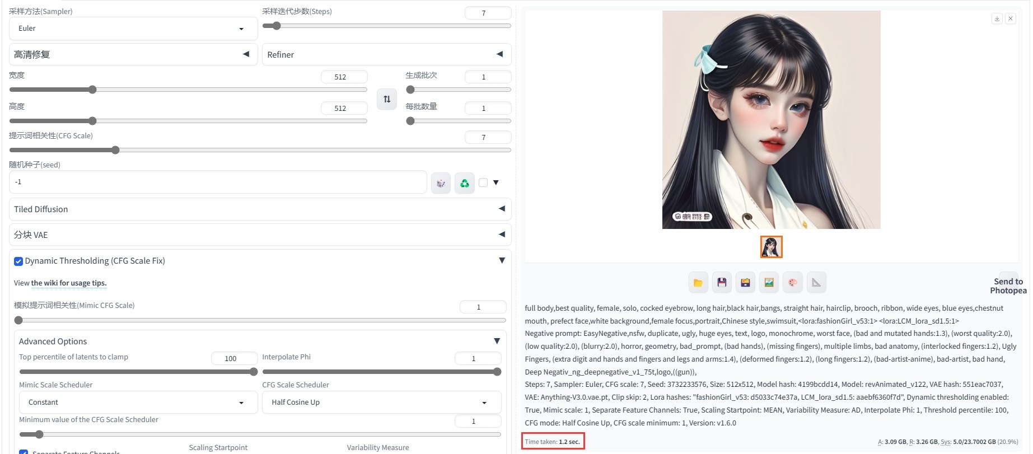Screen dimensions: 1033x454
Task: Adjust the Interpolate Phi slider
Action: click(x=381, y=372)
